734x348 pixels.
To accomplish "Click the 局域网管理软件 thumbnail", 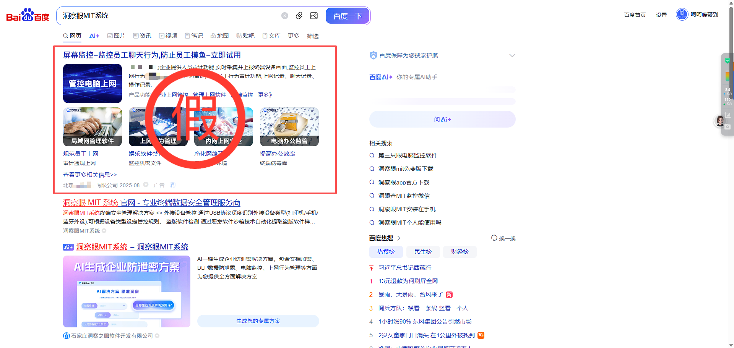I will tap(93, 127).
